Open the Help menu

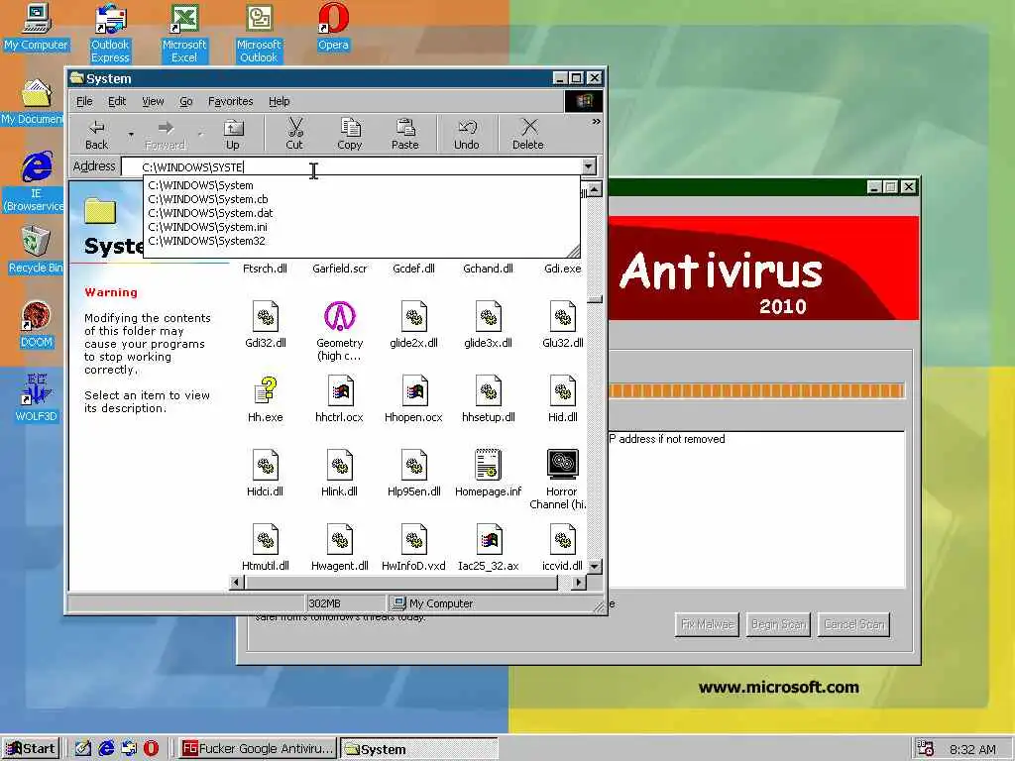(279, 102)
